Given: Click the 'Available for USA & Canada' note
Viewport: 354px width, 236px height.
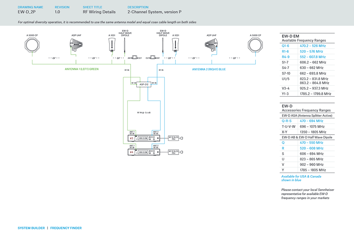Looking at the screenshot, I should point(301,178).
